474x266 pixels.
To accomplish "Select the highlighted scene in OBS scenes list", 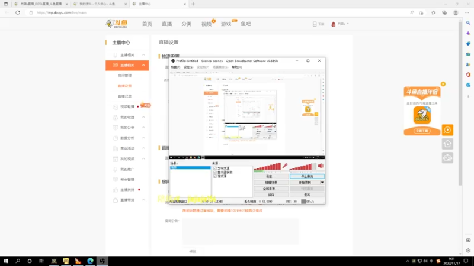I will pyautogui.click(x=190, y=168).
